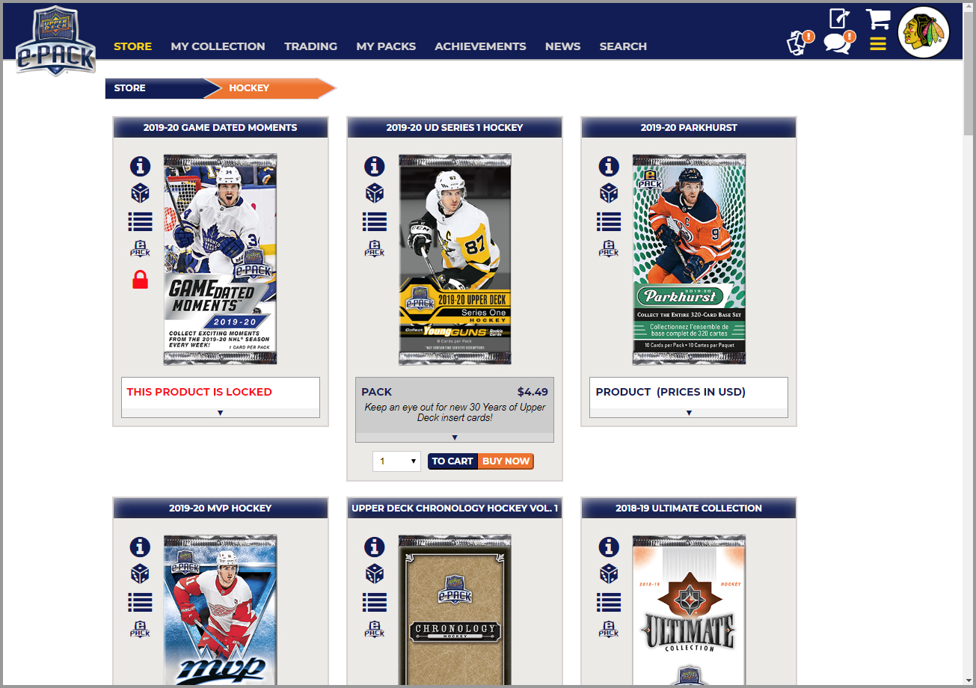Screen dimensions: 976x688
Task: Click the Buy Now button
Action: 506,461
